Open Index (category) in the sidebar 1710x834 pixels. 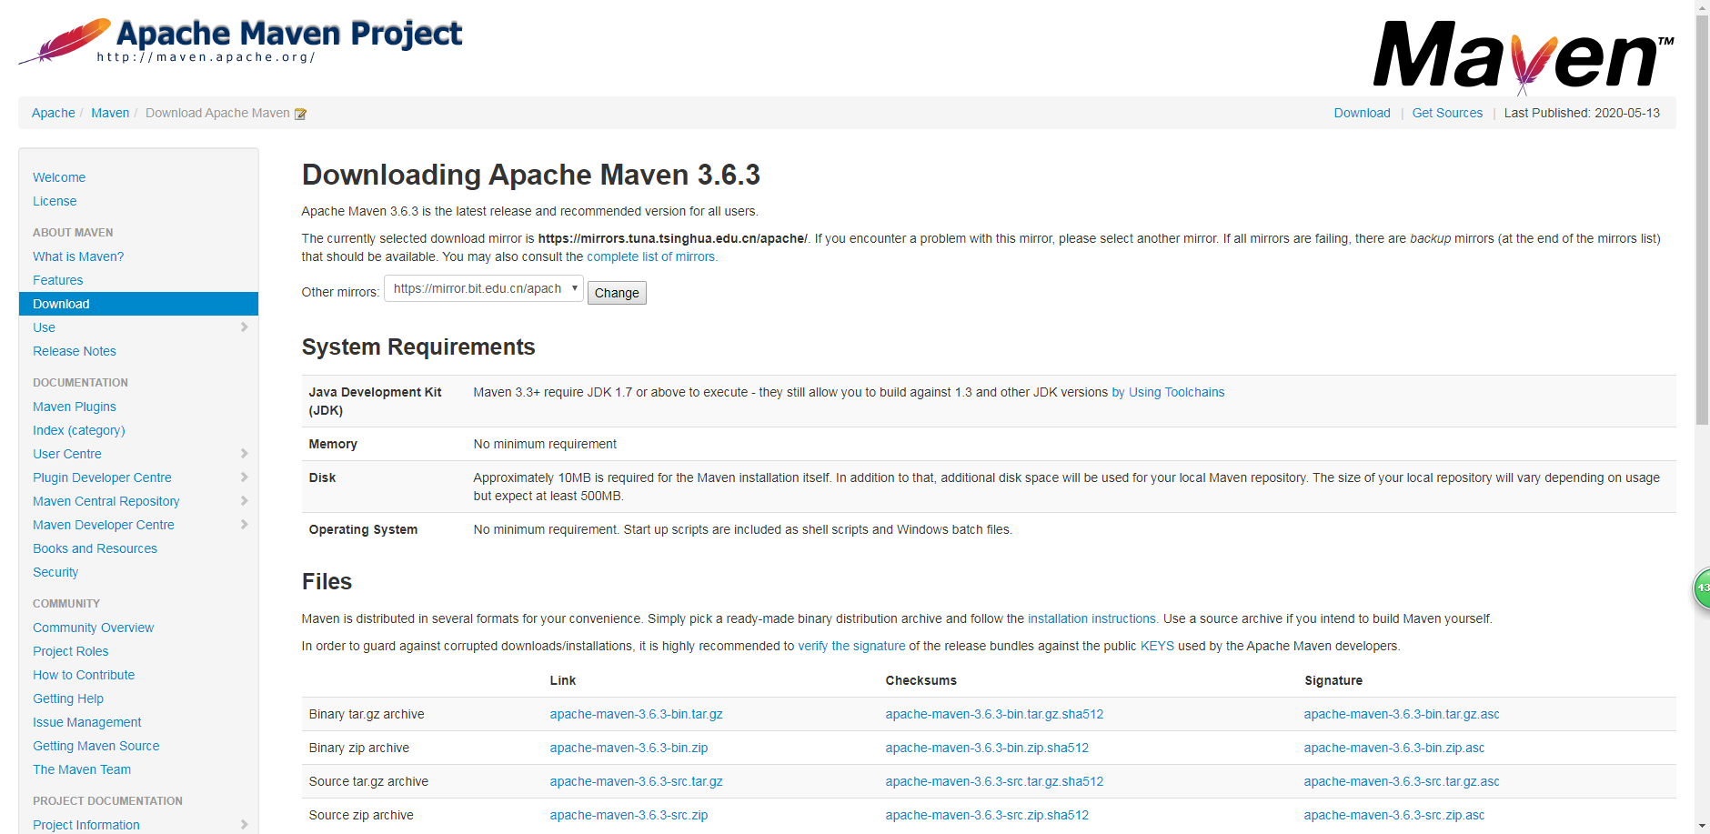click(x=79, y=430)
